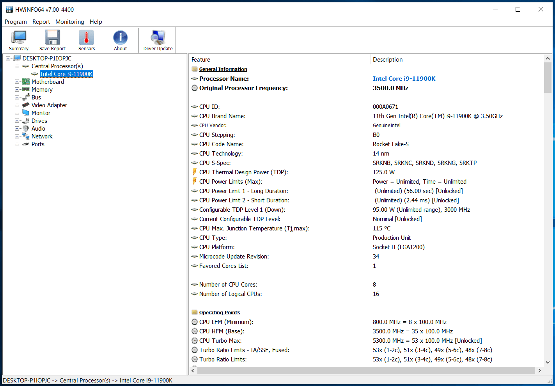Click the Network tree icon
Viewport: 555px width, 386px height.
coord(26,136)
